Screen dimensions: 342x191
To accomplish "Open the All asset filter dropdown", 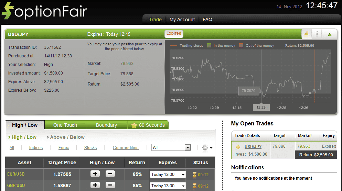I will coord(171,147).
